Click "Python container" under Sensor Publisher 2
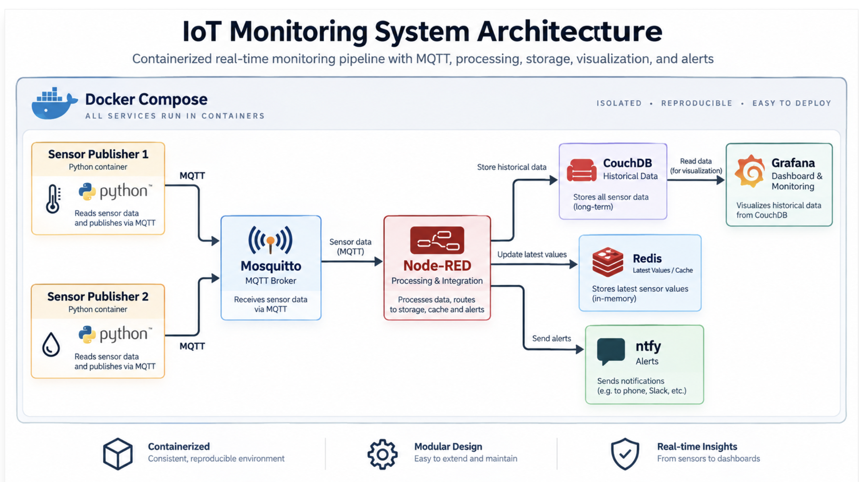The height and width of the screenshot is (482, 859). tap(98, 309)
